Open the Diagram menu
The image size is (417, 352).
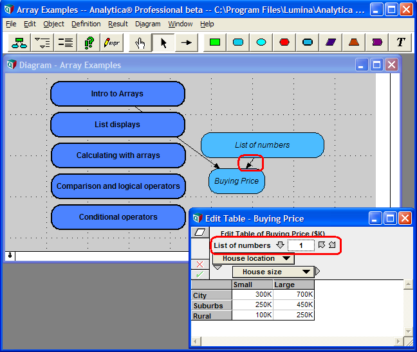tap(147, 24)
